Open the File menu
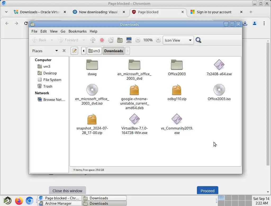Image resolution: width=271 pixels, height=206 pixels. (34, 31)
